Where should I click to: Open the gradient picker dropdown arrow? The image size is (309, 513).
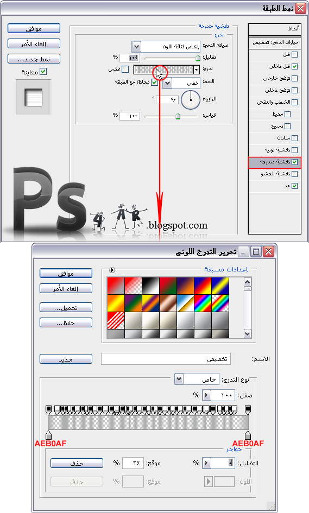(197, 69)
